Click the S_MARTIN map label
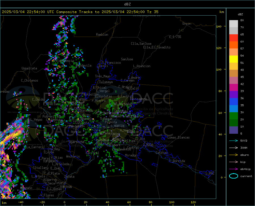The height and width of the screenshot is (206, 255). click(x=117, y=126)
